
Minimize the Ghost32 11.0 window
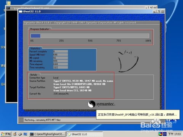coord(154,11)
